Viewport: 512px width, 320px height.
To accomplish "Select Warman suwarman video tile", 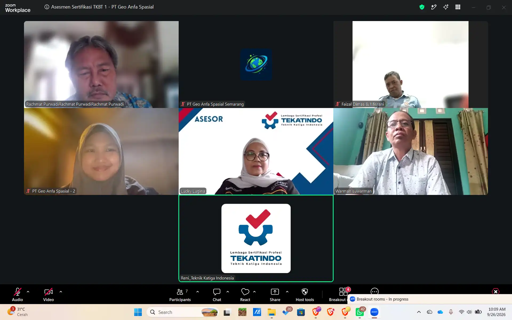I will point(411,151).
